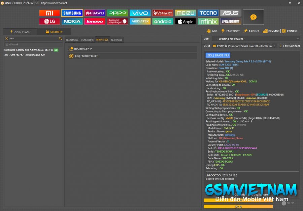Screen dimensions: 303x211
Task: Choose the Infinix brand tile
Action: pyautogui.click(x=208, y=21)
